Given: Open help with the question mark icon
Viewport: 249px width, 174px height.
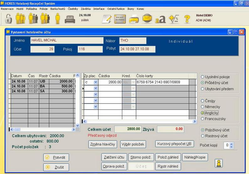Looking at the screenshot, I should [187, 19].
